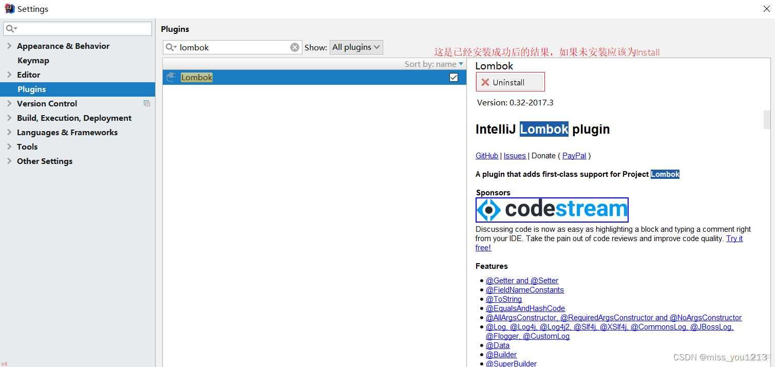Image resolution: width=775 pixels, height=367 pixels.
Task: Click the Sponsors heading
Action: pyautogui.click(x=493, y=193)
